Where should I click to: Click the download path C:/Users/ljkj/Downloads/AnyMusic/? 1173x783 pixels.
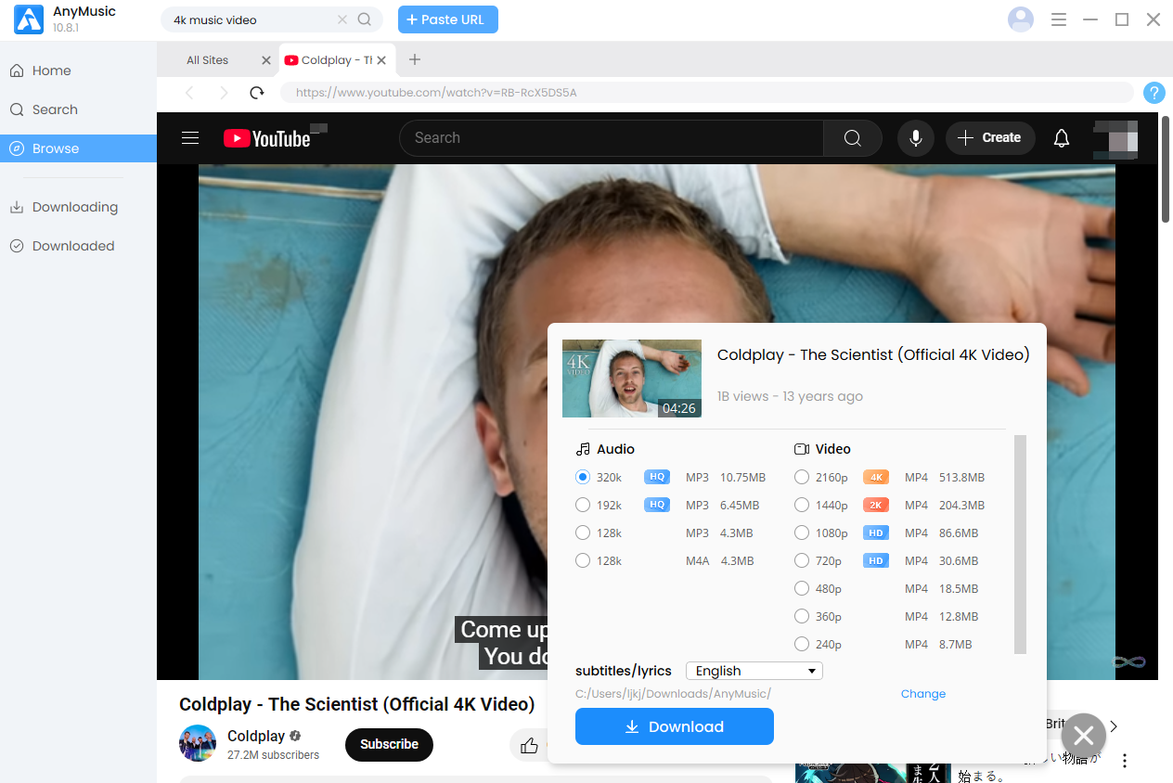point(673,694)
